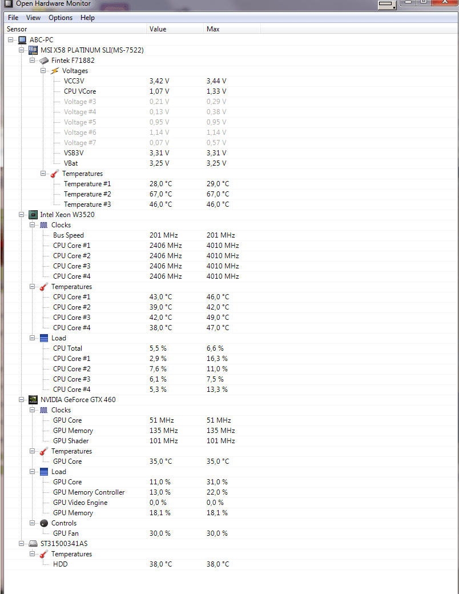Open the File menu
This screenshot has height=594, width=459.
pos(13,18)
